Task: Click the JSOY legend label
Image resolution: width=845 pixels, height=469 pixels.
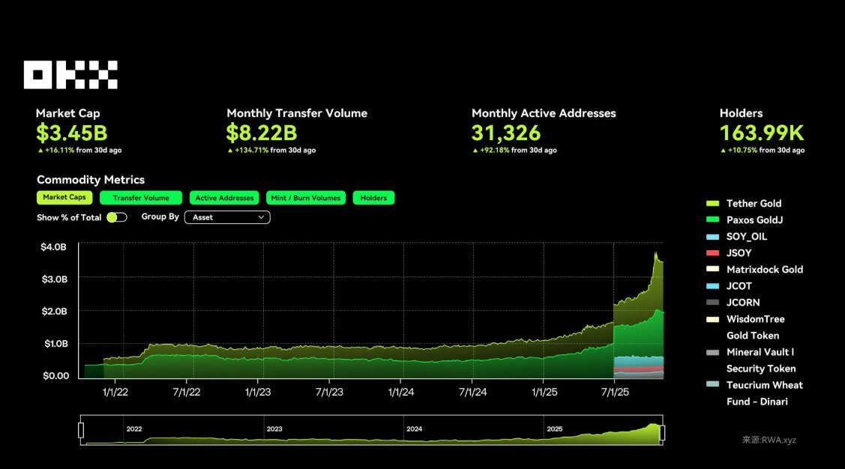Action: tap(739, 253)
